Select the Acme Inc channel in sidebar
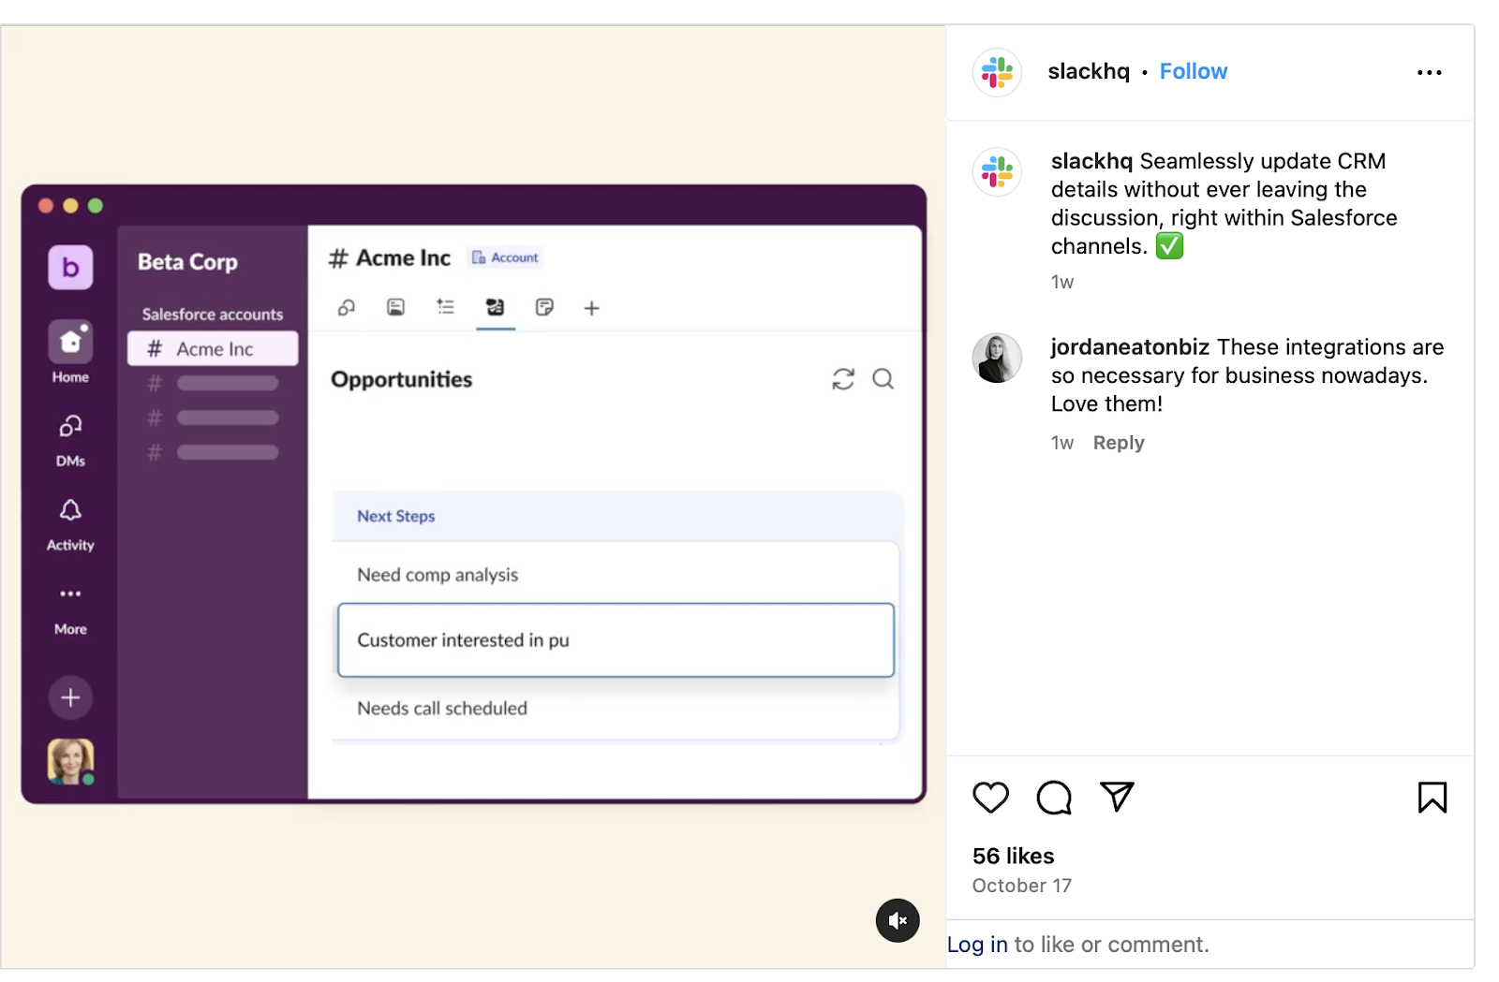The image size is (1499, 982). tap(213, 349)
